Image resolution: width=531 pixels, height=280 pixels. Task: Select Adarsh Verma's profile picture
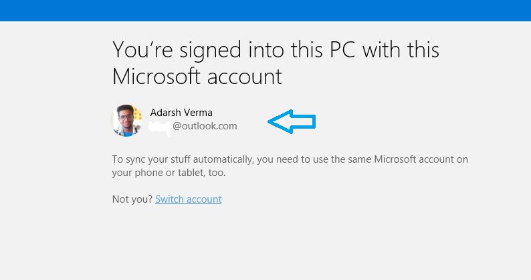[x=127, y=121]
